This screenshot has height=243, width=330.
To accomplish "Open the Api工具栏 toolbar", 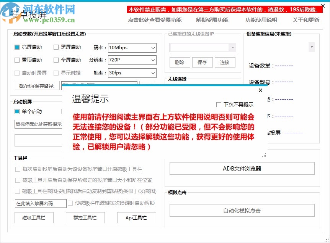I will coord(136,217).
